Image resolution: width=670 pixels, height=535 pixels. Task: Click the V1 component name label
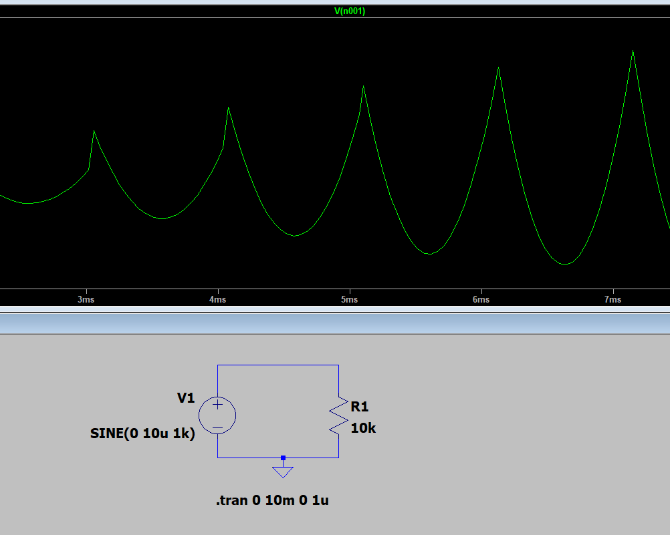point(186,398)
